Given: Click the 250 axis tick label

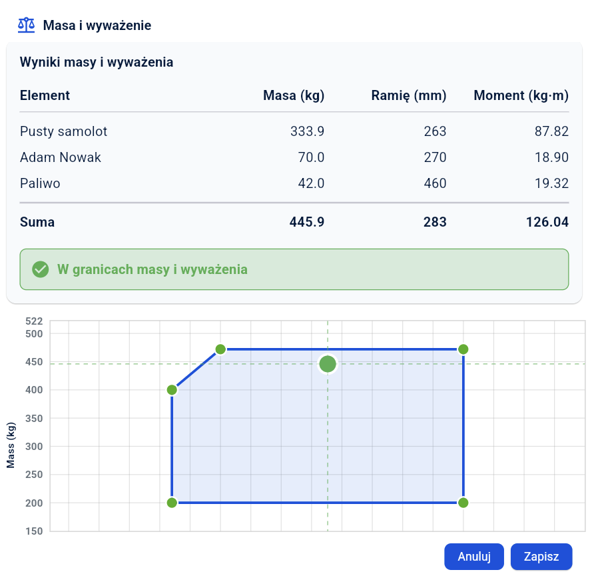Looking at the screenshot, I should pos(34,475).
